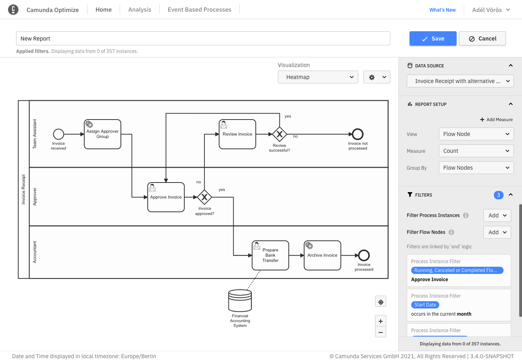Viewport: 522px width, 361px height.
Task: Select the Approve Invoice task node
Action: 166,197
